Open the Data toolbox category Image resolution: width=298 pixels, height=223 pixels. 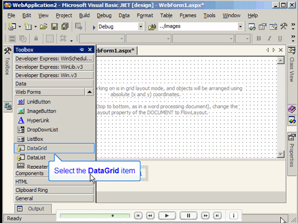pos(54,84)
